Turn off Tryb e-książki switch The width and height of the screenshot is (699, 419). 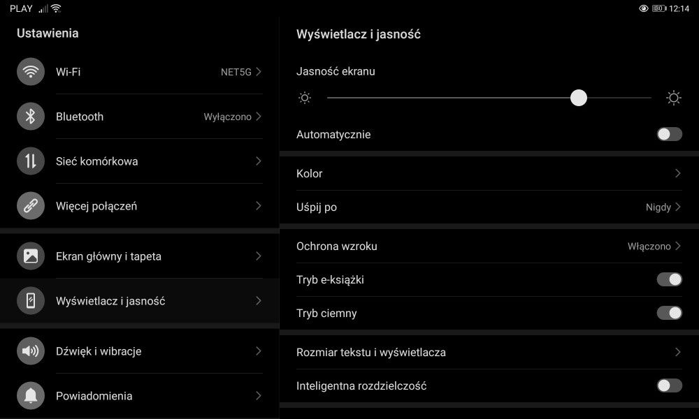[669, 279]
